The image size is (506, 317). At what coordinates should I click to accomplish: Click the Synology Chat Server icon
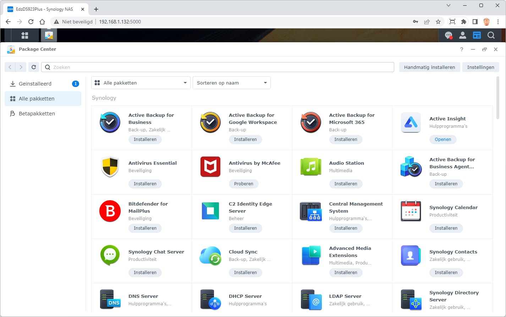tap(110, 256)
